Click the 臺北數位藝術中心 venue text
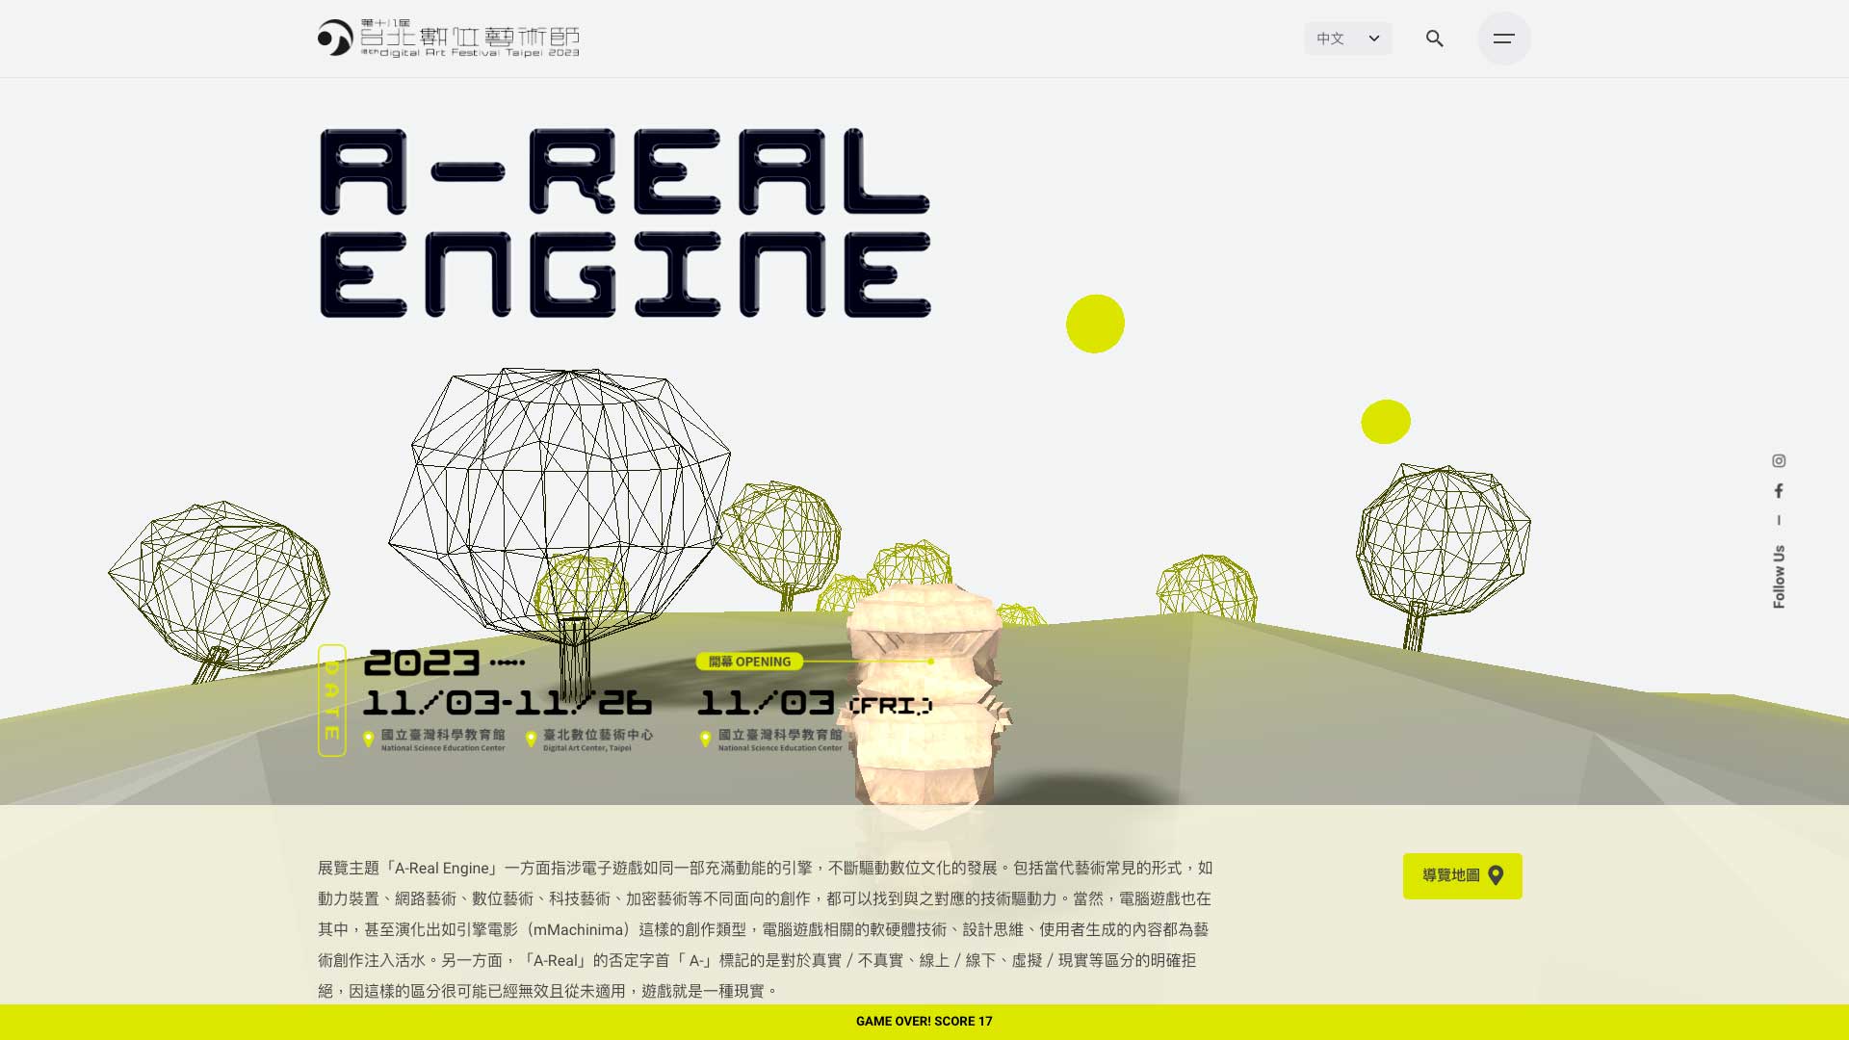1849x1040 pixels. pyautogui.click(x=598, y=735)
